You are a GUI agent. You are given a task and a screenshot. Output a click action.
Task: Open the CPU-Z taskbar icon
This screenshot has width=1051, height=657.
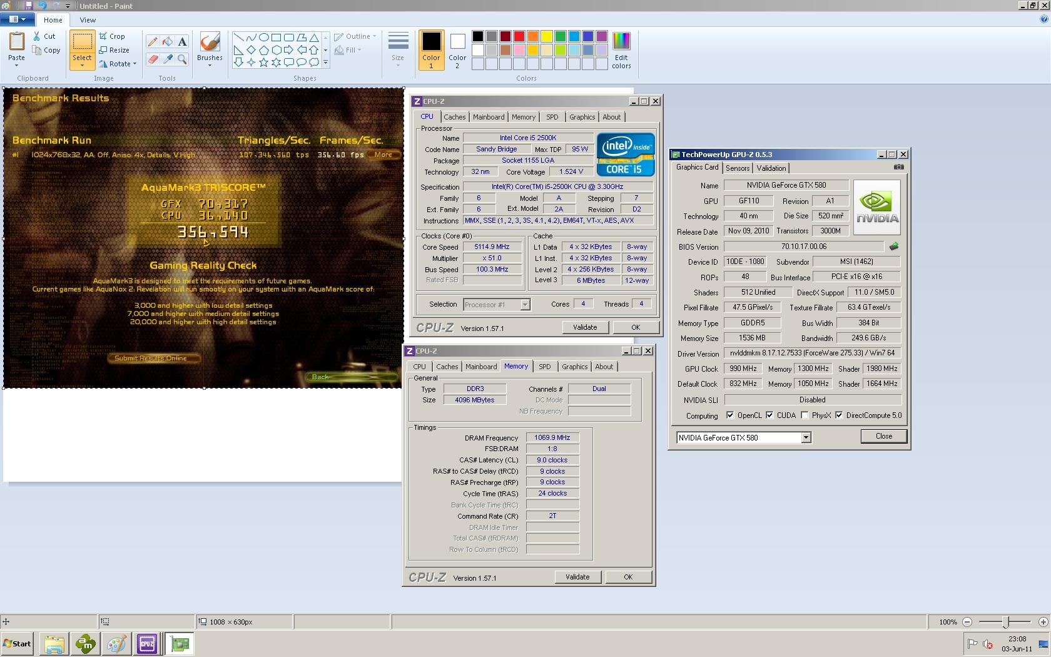pos(147,643)
